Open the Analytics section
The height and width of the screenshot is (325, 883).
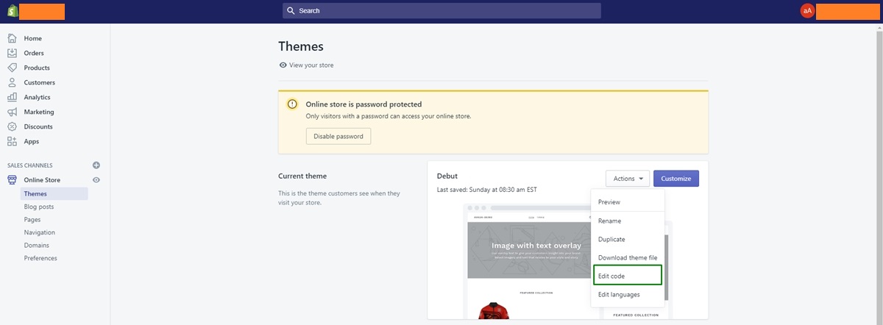tap(37, 97)
